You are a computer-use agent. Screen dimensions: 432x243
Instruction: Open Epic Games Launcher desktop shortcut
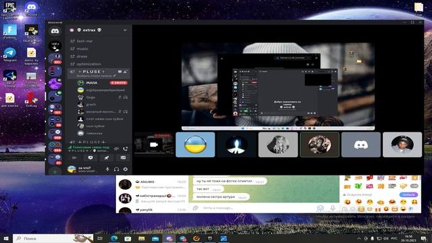pyautogui.click(x=10, y=9)
